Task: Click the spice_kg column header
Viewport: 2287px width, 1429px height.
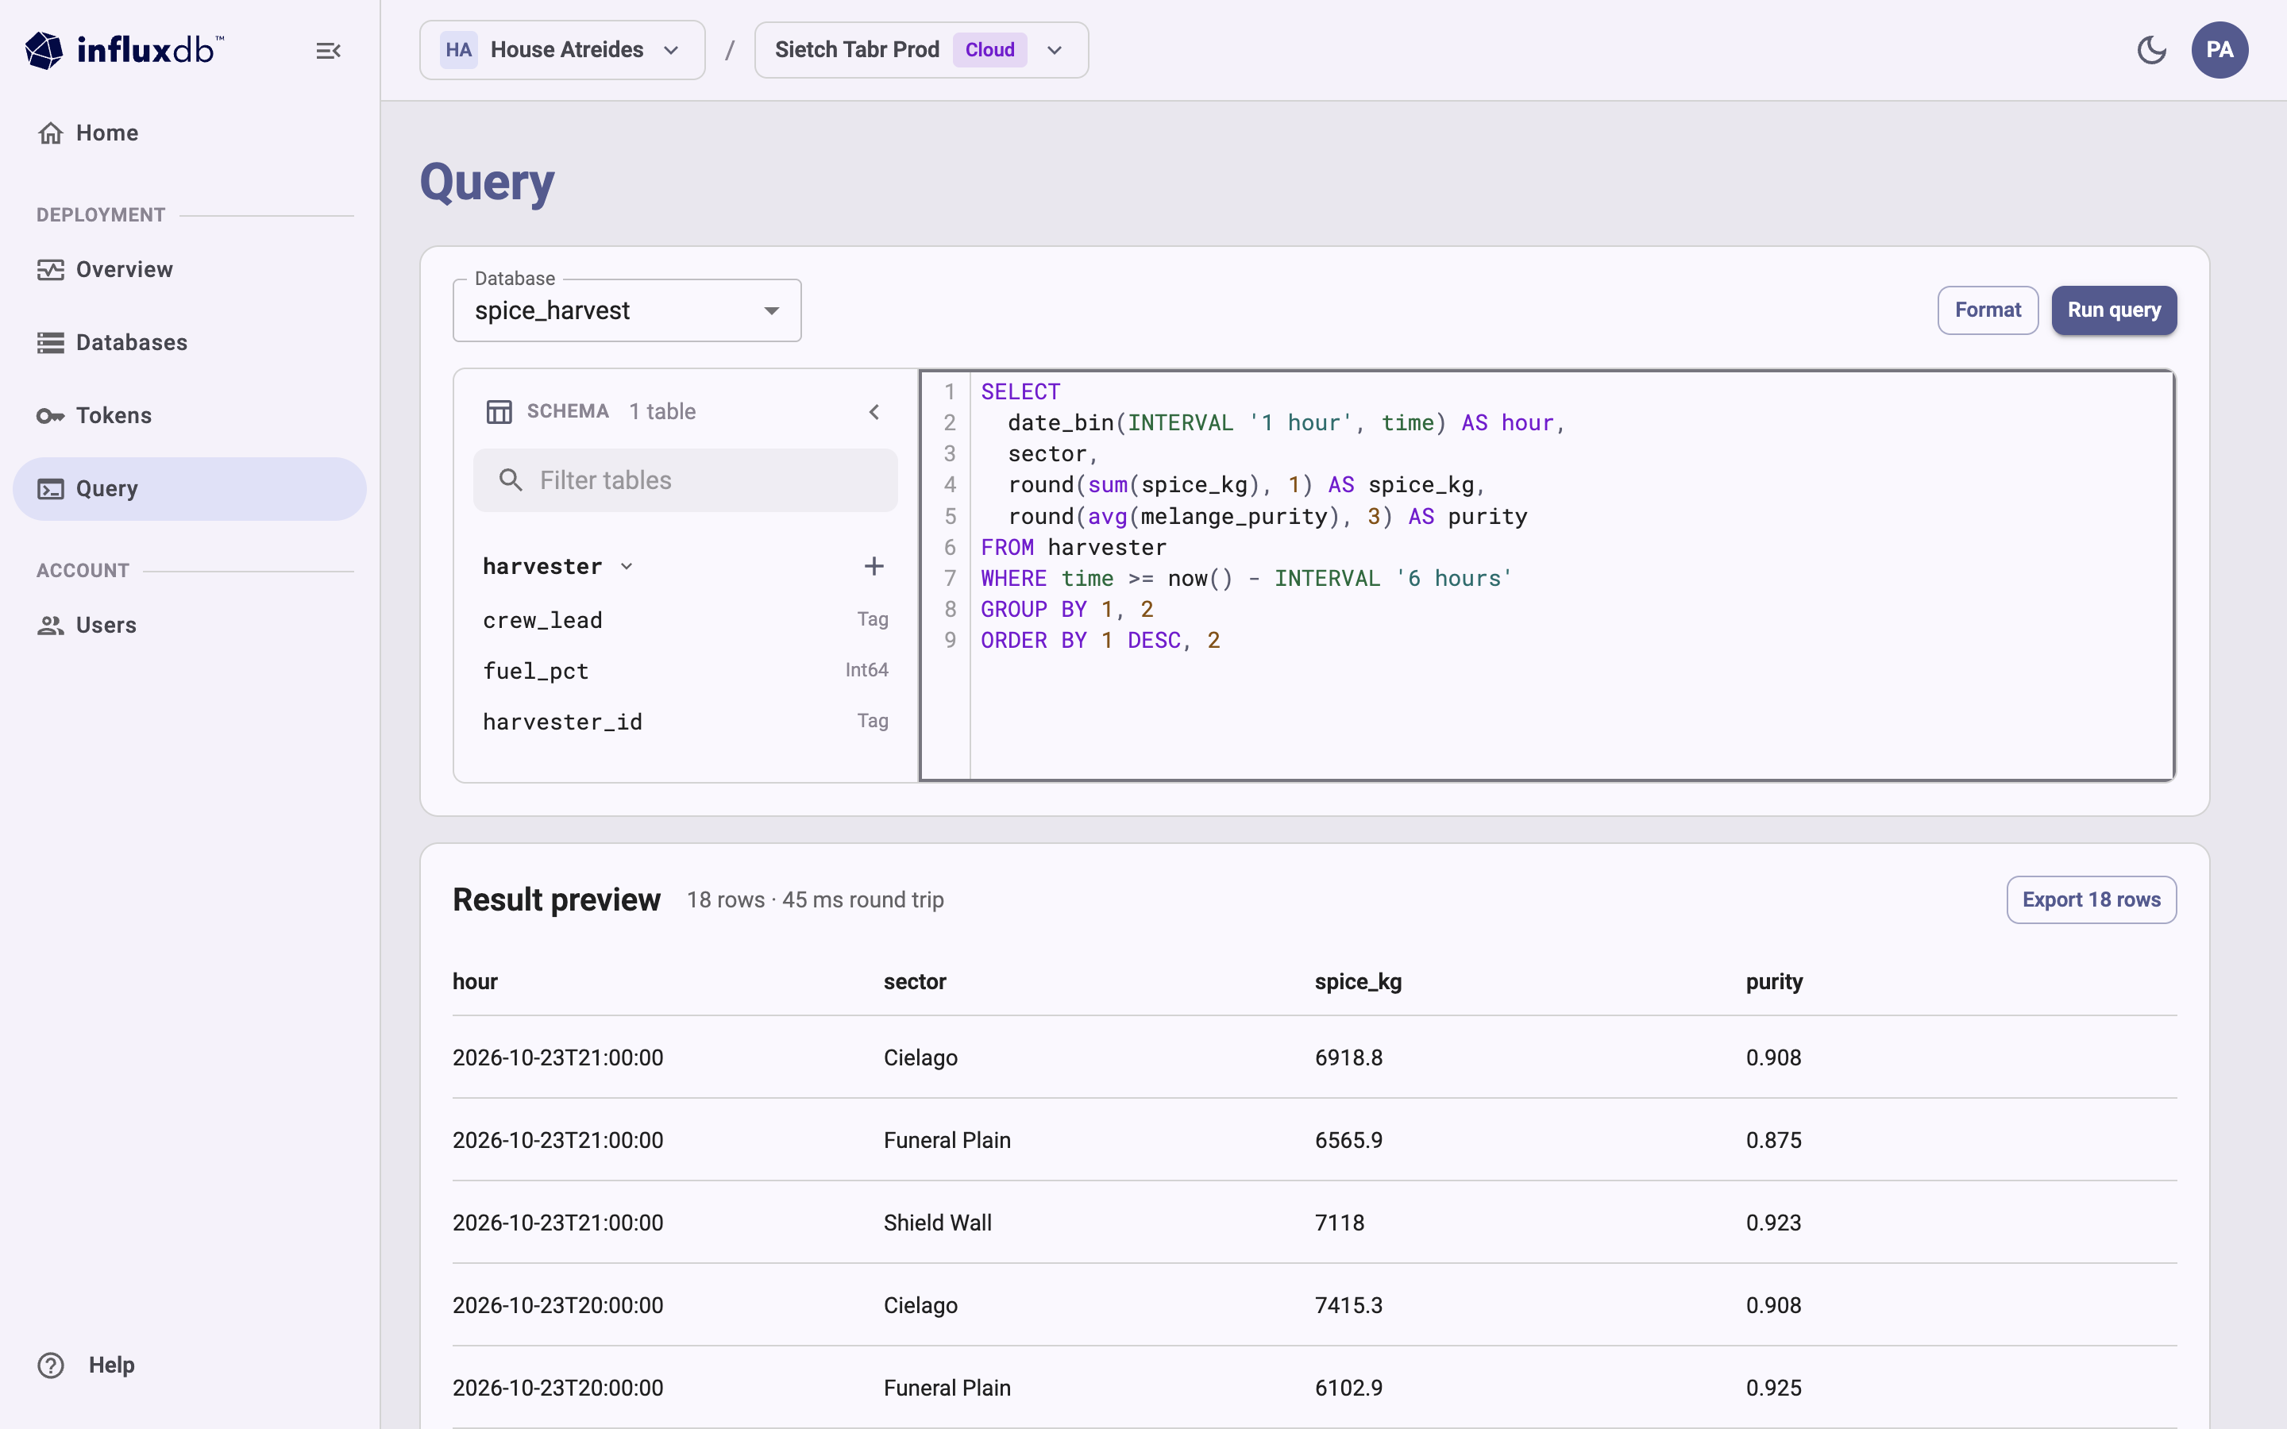Action: click(1358, 981)
